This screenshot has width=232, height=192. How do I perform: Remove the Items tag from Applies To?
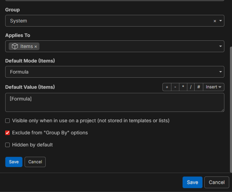(x=36, y=47)
